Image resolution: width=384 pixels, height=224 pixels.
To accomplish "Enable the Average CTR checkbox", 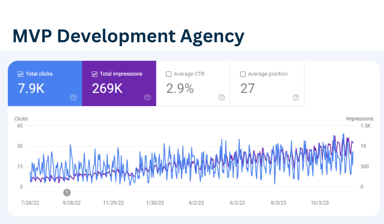I will [x=169, y=74].
